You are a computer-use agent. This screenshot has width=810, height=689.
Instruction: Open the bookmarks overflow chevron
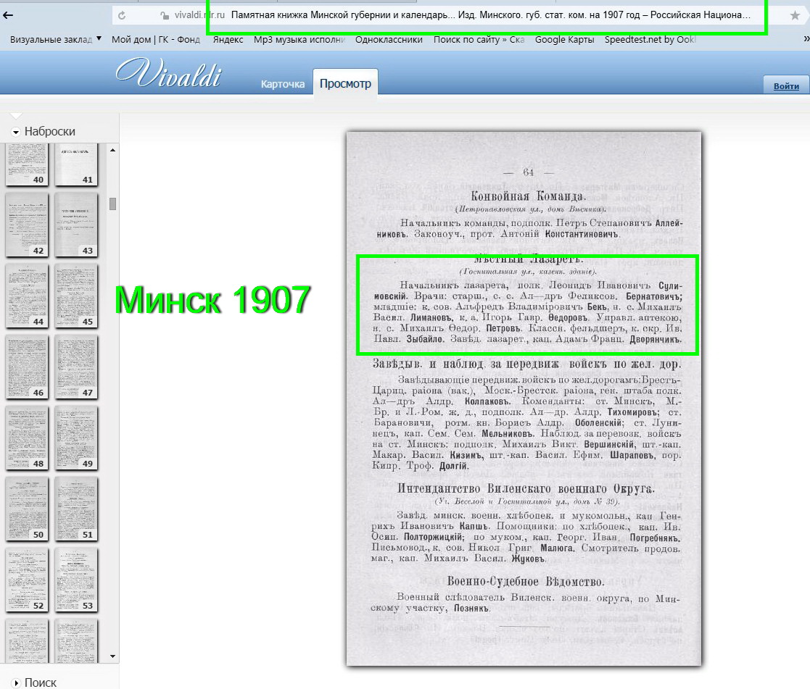[x=806, y=39]
